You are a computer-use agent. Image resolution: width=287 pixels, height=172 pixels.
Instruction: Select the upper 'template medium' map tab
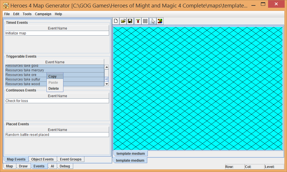(131, 154)
